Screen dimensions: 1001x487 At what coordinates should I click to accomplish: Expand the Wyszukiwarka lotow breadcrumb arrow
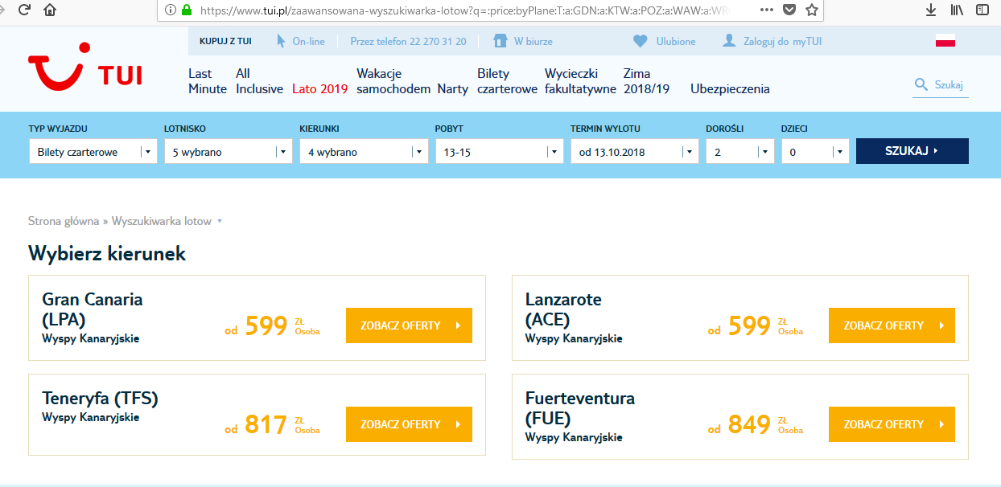tap(220, 221)
